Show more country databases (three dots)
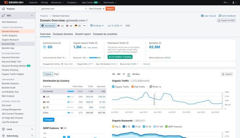Viewport: 240px width, 138px height. (84, 25)
